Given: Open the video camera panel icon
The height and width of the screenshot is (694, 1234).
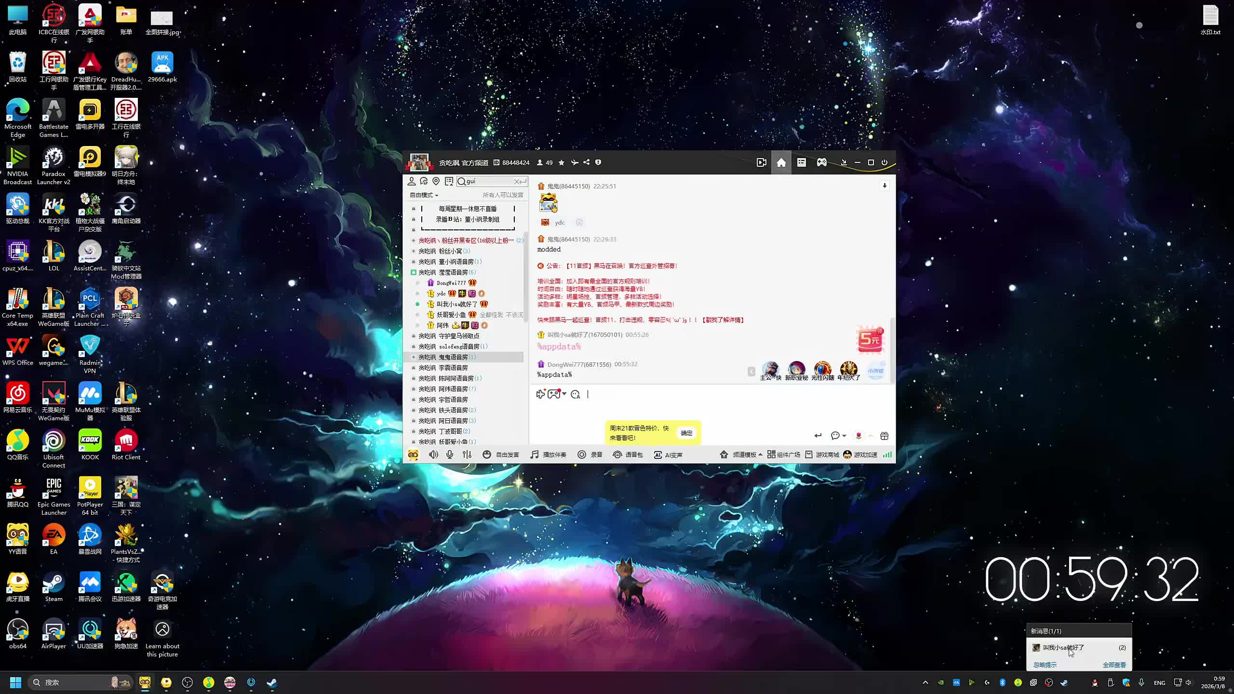Looking at the screenshot, I should (761, 162).
